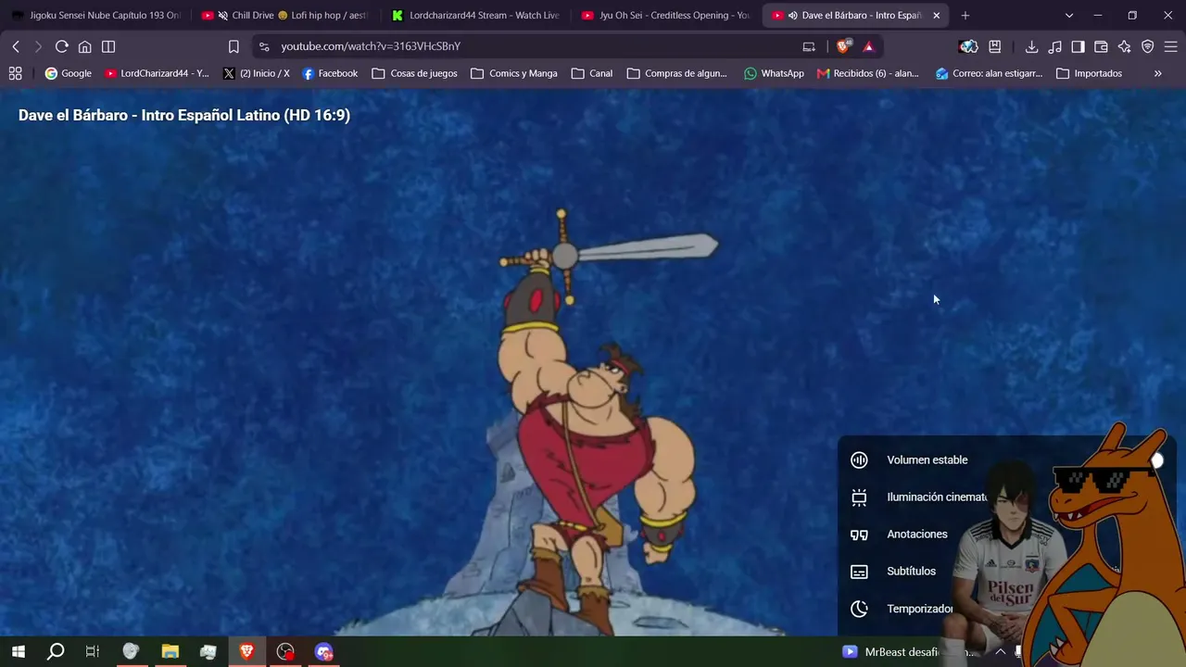The image size is (1186, 667).
Task: Open Brave Shields lion icon
Action: [x=844, y=46]
